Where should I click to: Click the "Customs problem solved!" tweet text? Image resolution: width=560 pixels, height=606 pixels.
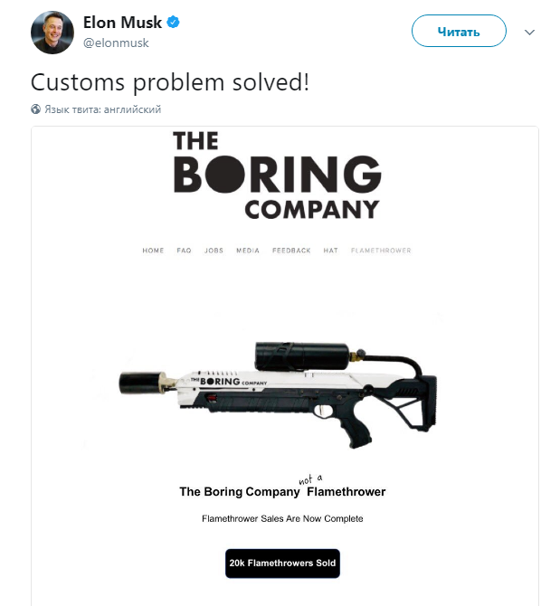170,81
